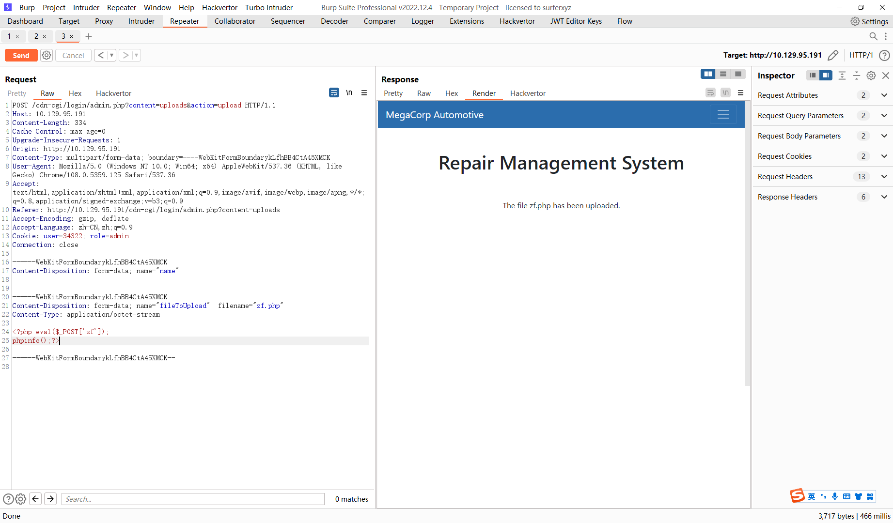Screen dimensions: 893x523
Task: Close the Inspector panel
Action: click(886, 76)
